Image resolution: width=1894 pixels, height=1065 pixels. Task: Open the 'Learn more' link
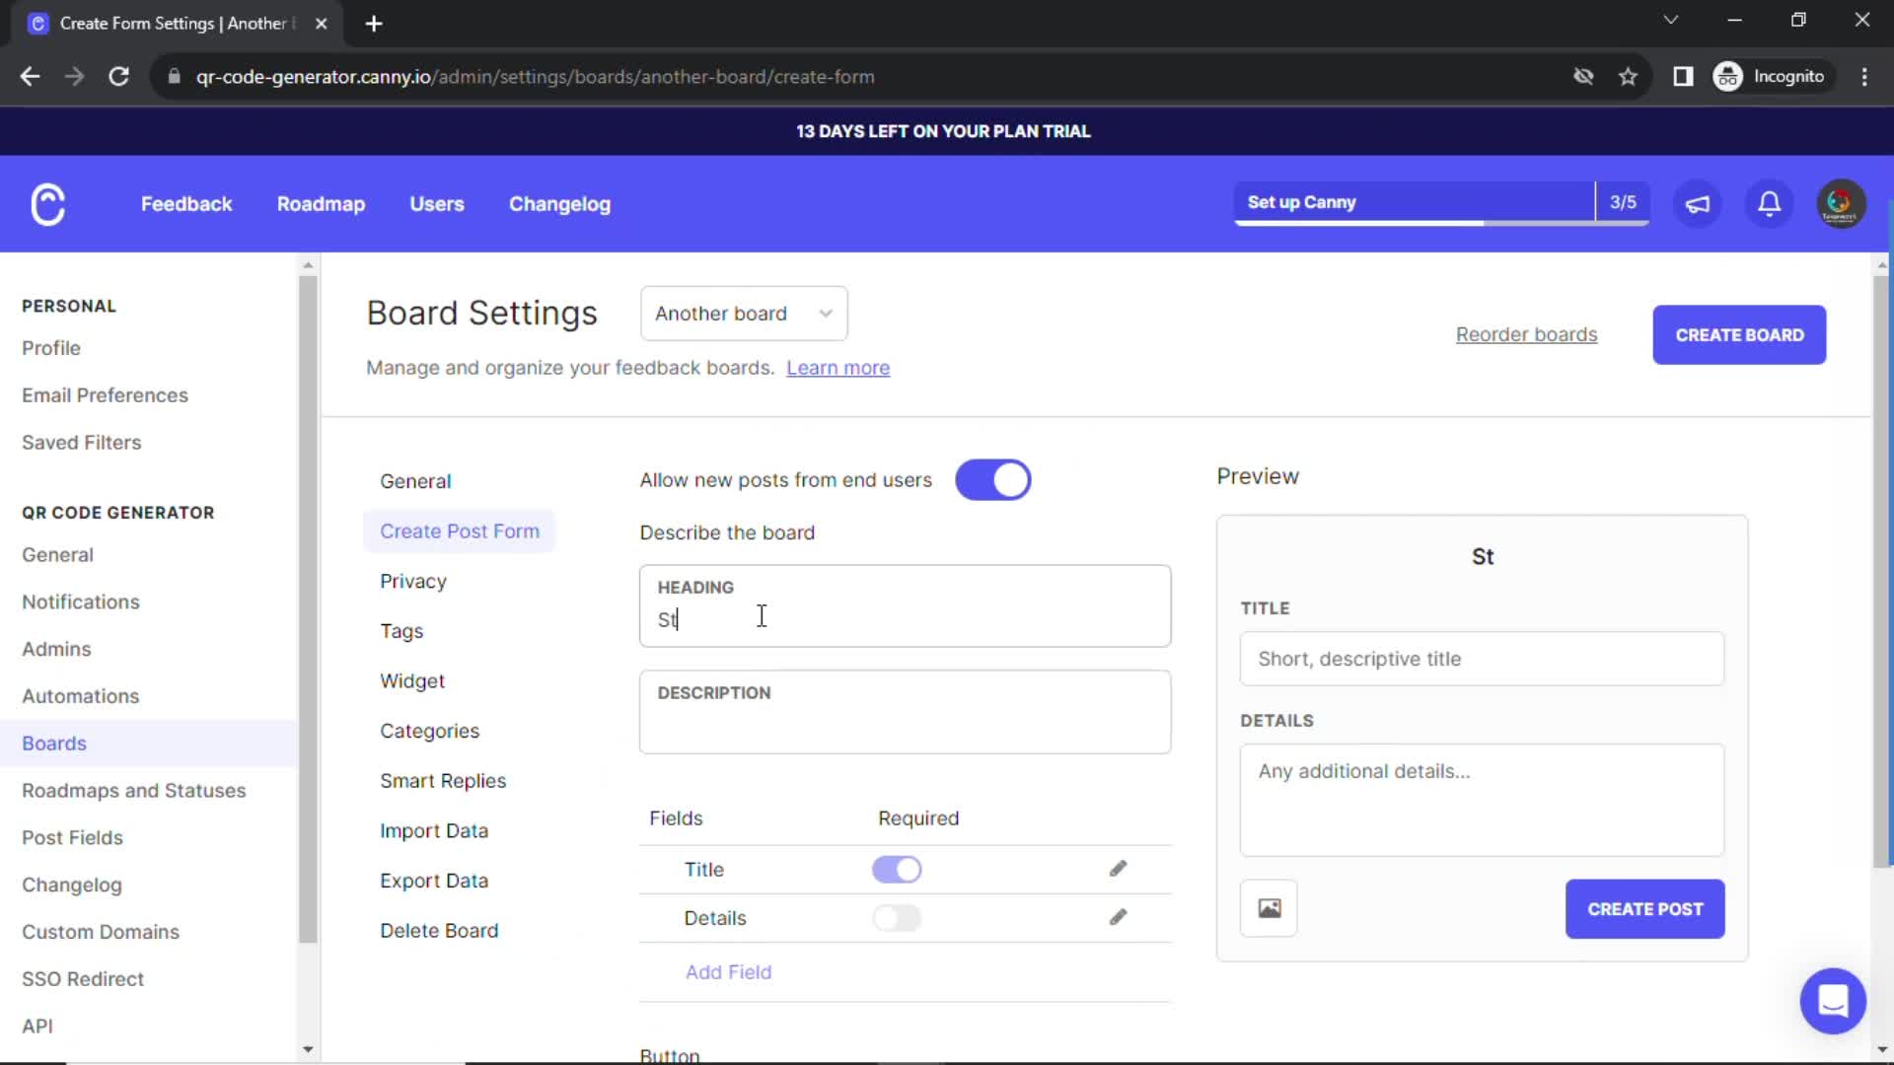click(838, 367)
